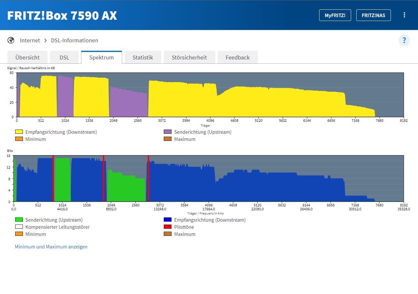This screenshot has width=418, height=294.
Task: Click the Pilottöne legend label
Action: point(184,227)
